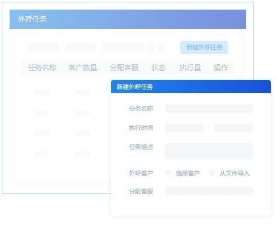
Task: Open the 分配客服 selection field in the dialog
Action: pyautogui.click(x=209, y=191)
